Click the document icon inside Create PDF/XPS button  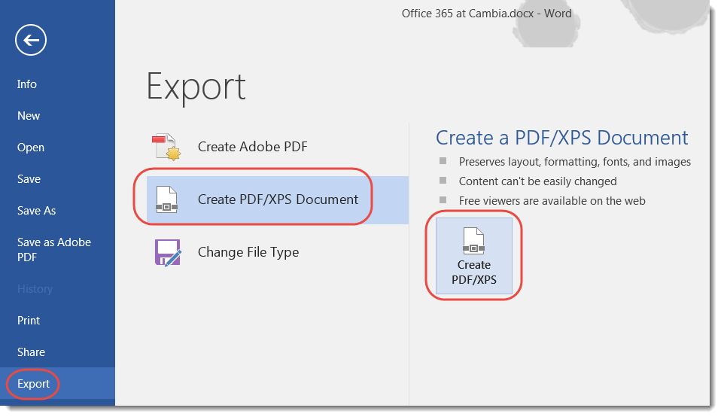coord(473,240)
